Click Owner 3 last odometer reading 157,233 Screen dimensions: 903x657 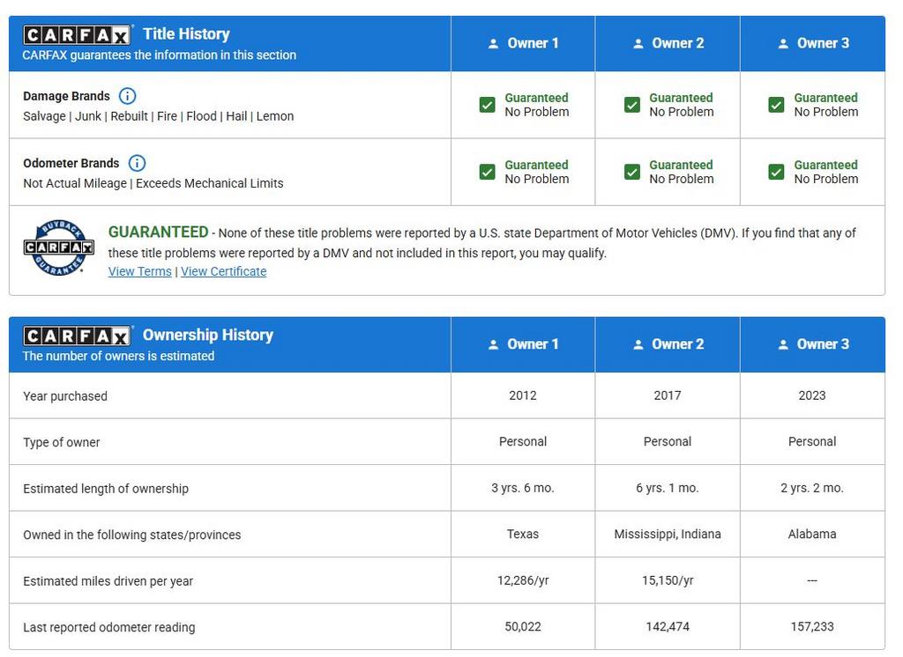811,627
